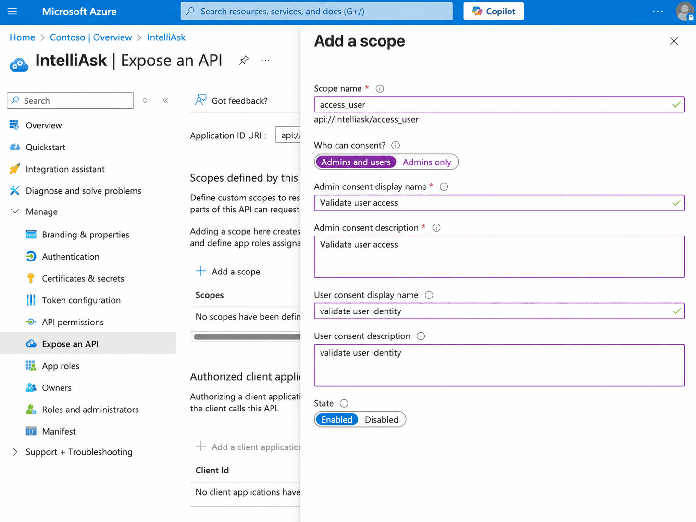
Task: Select Expose an API menu item
Action: 88,344
